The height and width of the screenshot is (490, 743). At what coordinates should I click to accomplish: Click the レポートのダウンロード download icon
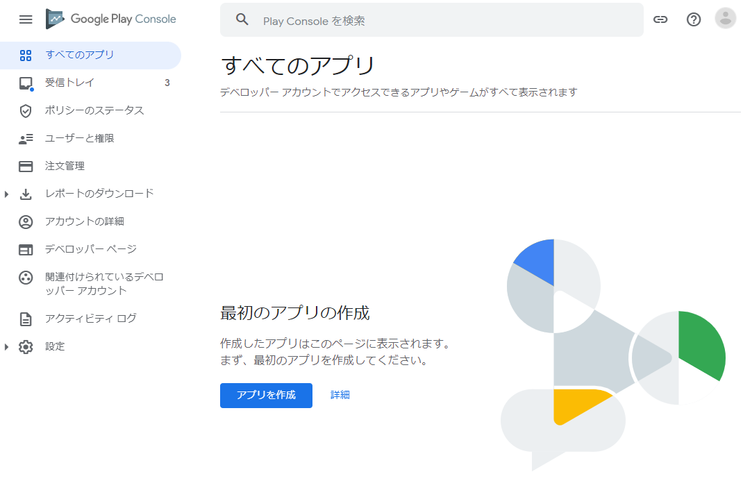pyautogui.click(x=26, y=194)
